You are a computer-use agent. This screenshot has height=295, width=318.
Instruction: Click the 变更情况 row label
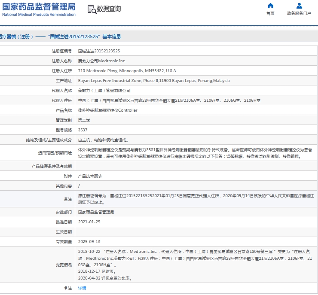pyautogui.click(x=64, y=265)
